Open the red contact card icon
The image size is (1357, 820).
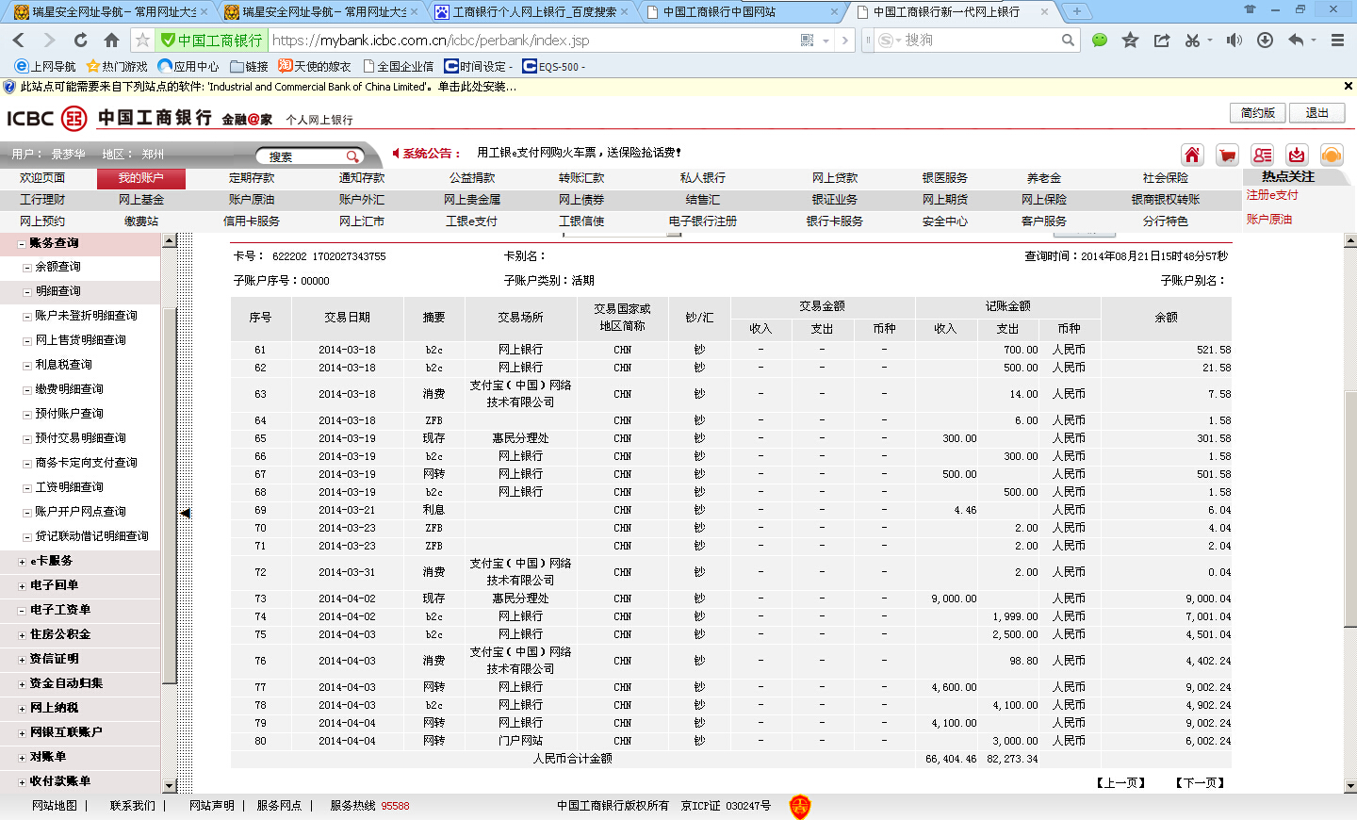pos(1262,156)
